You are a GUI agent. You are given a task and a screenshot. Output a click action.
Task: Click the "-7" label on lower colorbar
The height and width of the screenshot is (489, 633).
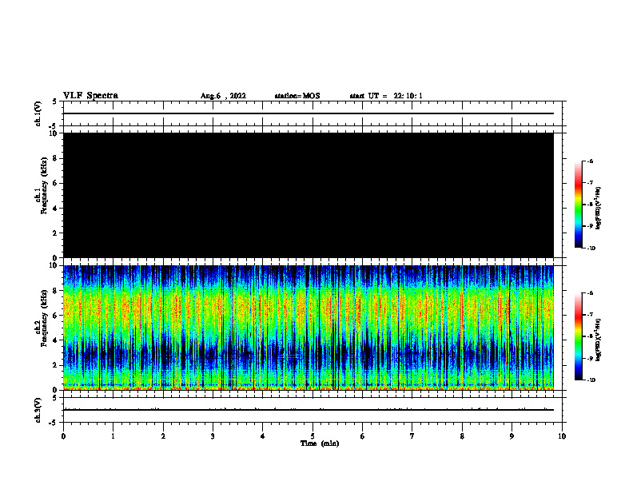pos(590,315)
